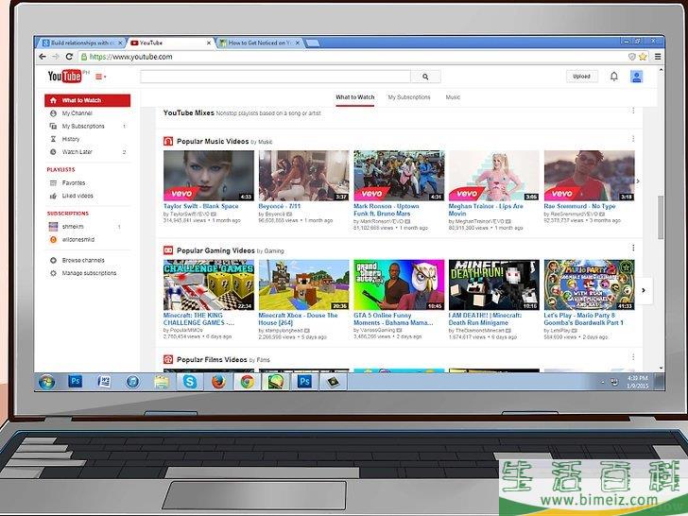The height and width of the screenshot is (516, 688).
Task: Click the Popular Films Videos channel icon
Action: (x=168, y=360)
